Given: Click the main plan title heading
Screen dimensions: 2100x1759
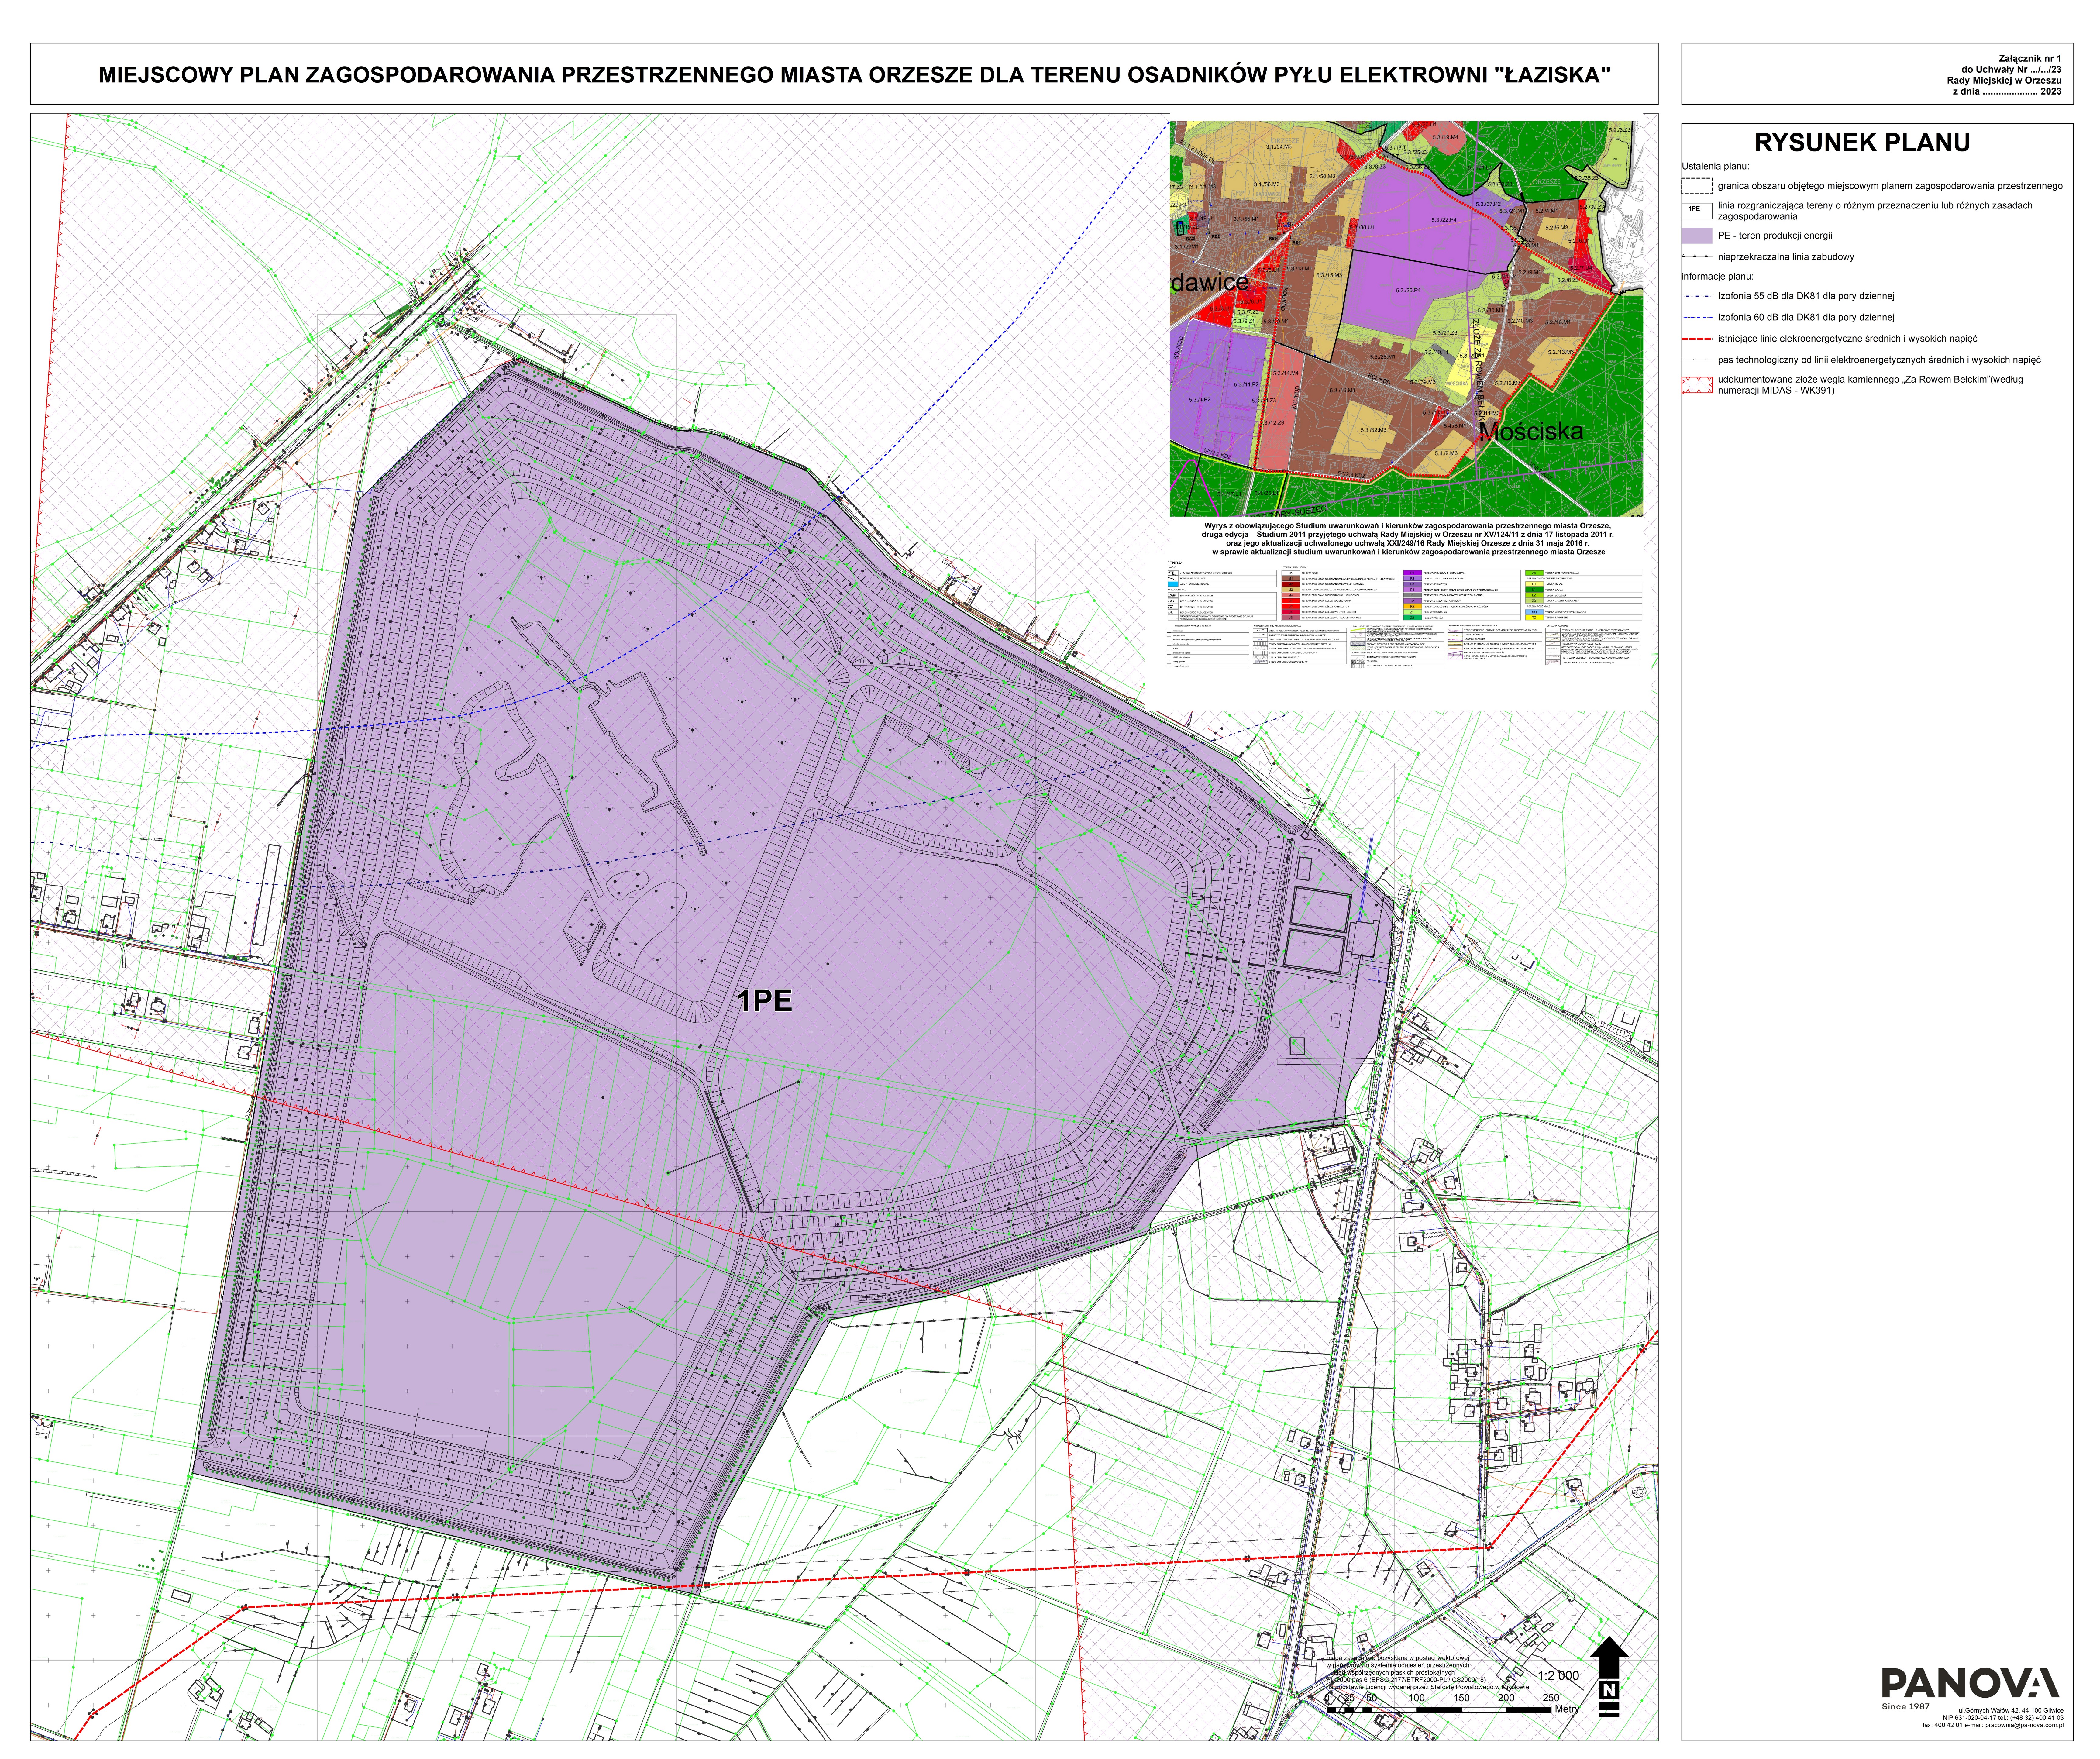Looking at the screenshot, I should pyautogui.click(x=855, y=75).
